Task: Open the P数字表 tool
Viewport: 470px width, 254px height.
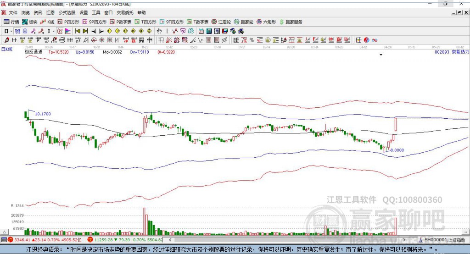Action: (121, 22)
